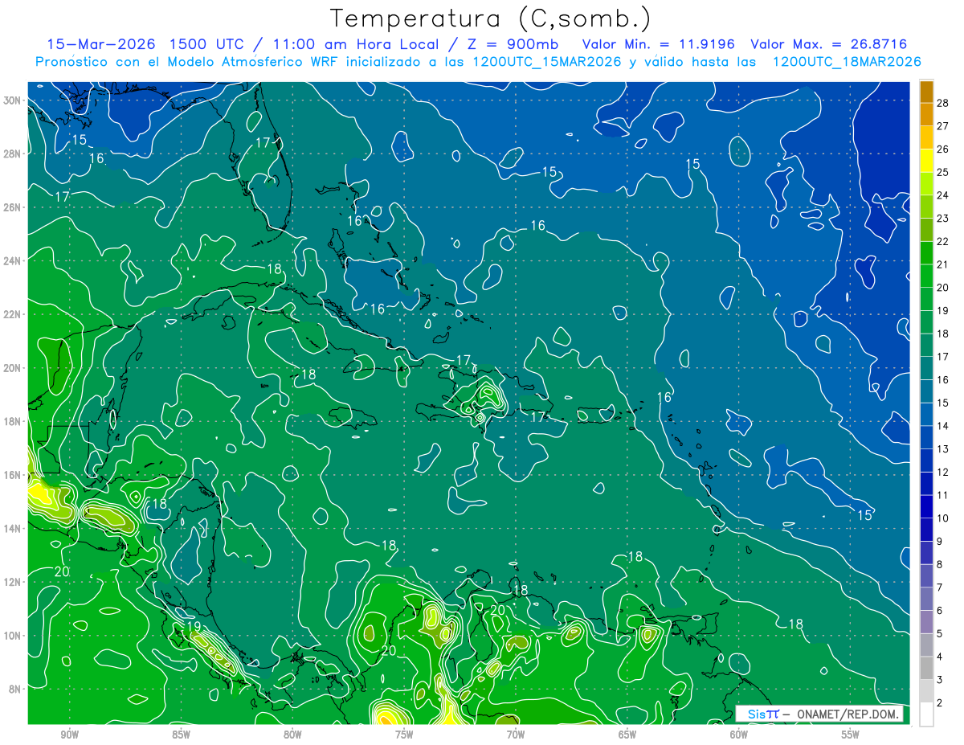Click the legend value '22'

pyautogui.click(x=942, y=241)
